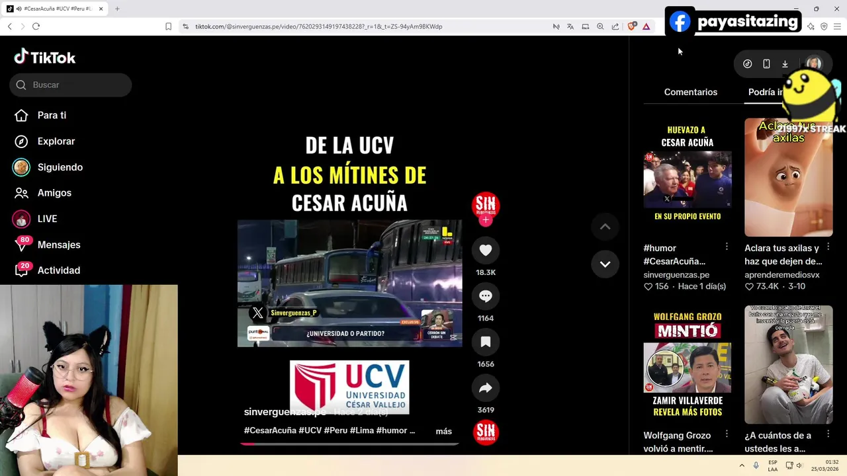The height and width of the screenshot is (476, 847).
Task: Click the address bar URL
Action: tap(318, 26)
